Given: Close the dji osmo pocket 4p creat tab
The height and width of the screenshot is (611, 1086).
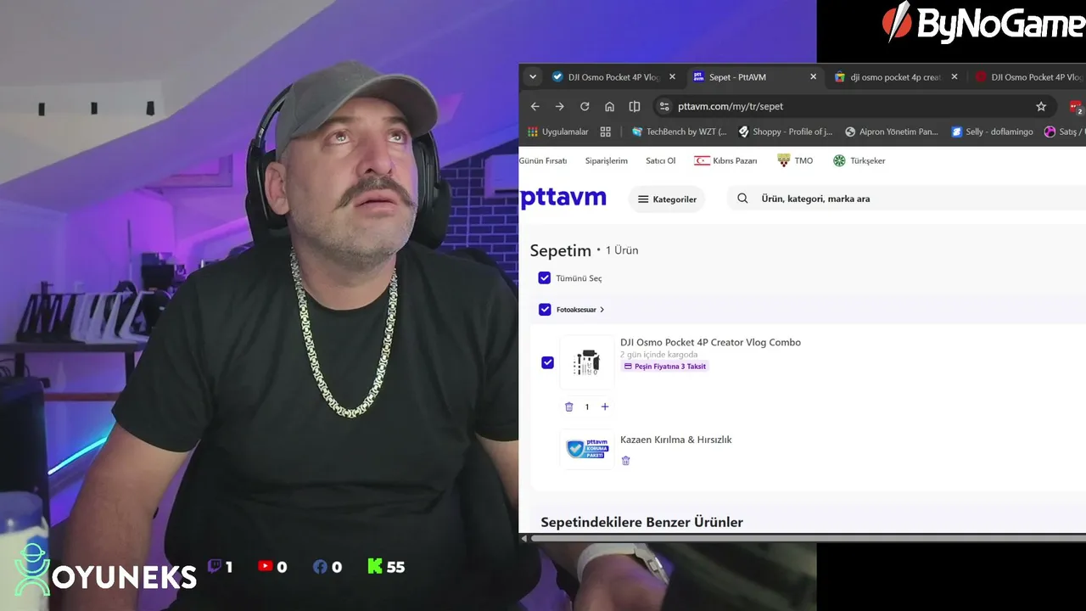Looking at the screenshot, I should (954, 76).
